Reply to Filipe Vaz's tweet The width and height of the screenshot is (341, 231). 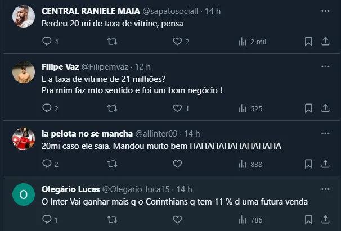click(47, 108)
